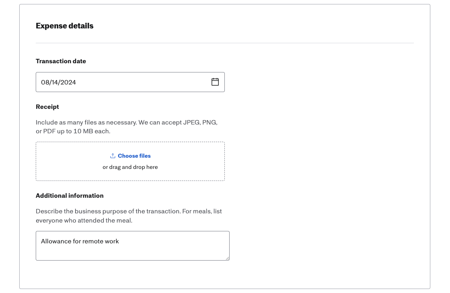Open the calendar date picker icon
This screenshot has width=450, height=293.
215,82
